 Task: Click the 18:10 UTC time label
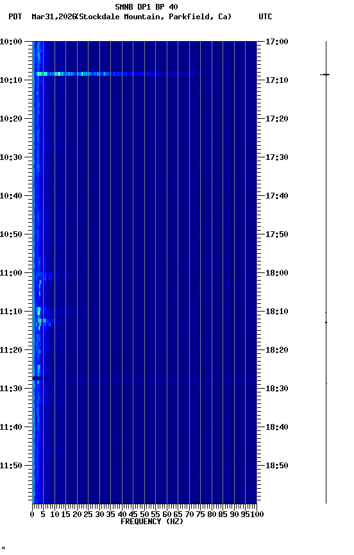pyautogui.click(x=277, y=312)
